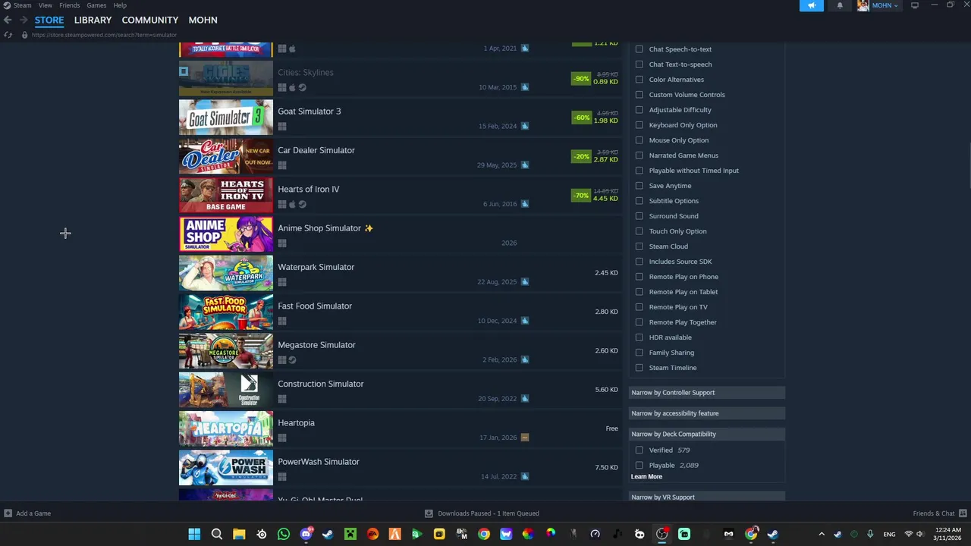The height and width of the screenshot is (546, 971).
Task: Click the store URL address bar
Action: click(104, 35)
